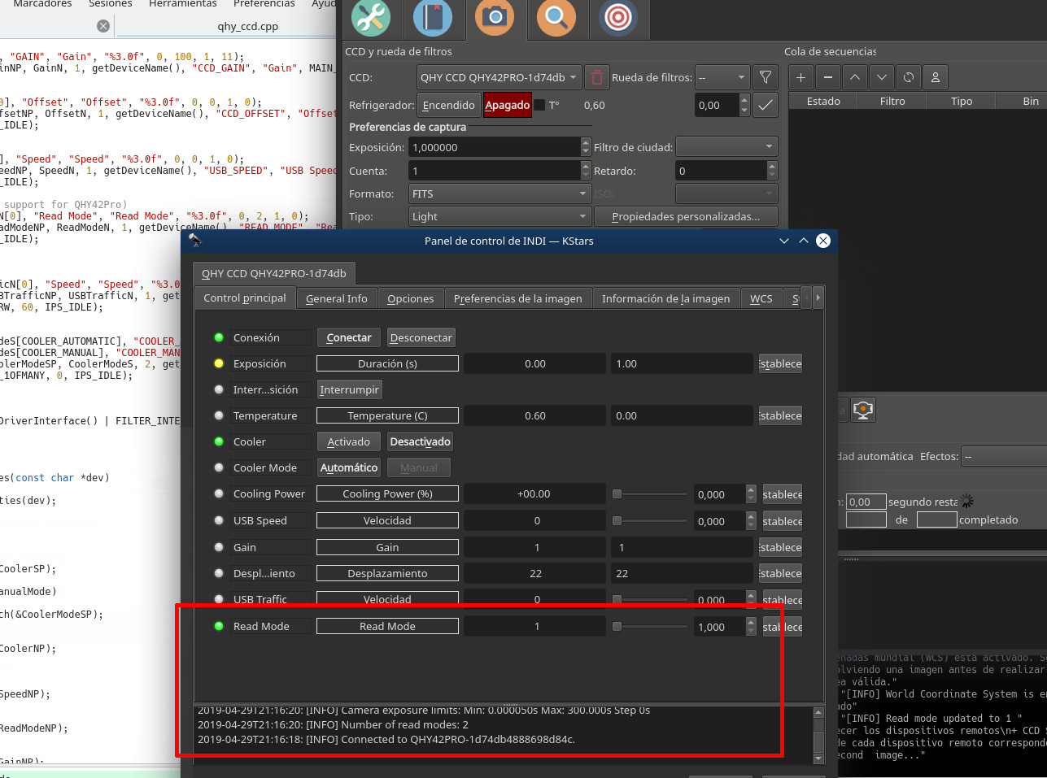This screenshot has width=1047, height=778.
Task: Enable cooler with Activado
Action: tap(349, 441)
